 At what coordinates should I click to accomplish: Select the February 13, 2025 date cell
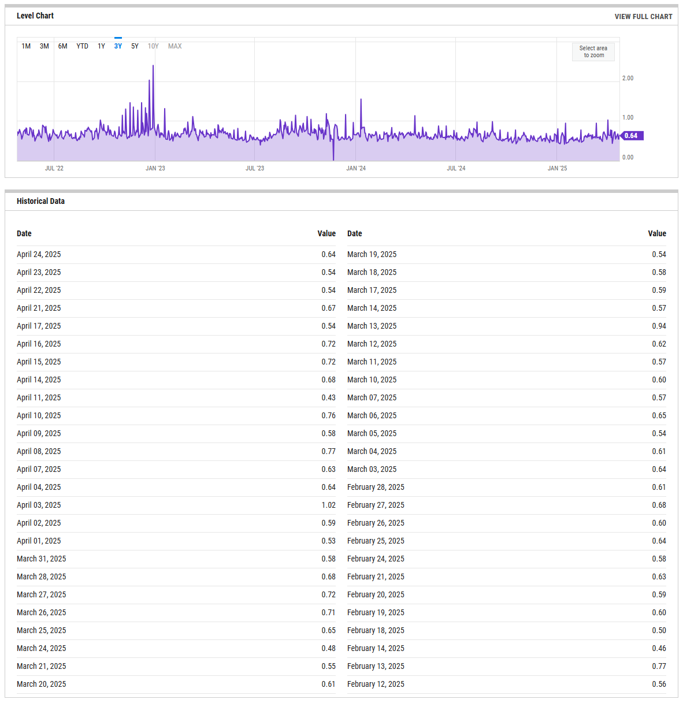point(376,666)
